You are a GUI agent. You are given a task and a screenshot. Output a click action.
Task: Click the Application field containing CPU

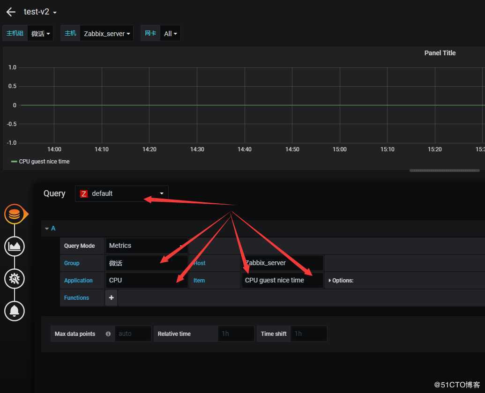tap(147, 281)
